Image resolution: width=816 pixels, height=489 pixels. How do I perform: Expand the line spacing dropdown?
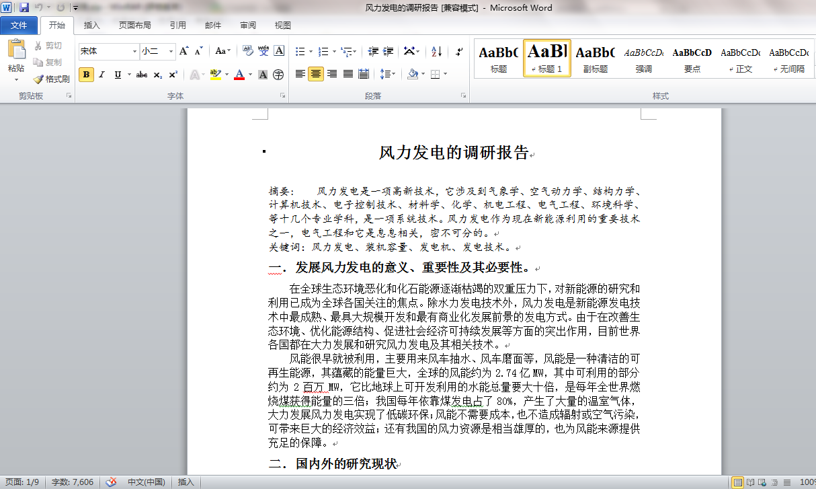pyautogui.click(x=393, y=74)
